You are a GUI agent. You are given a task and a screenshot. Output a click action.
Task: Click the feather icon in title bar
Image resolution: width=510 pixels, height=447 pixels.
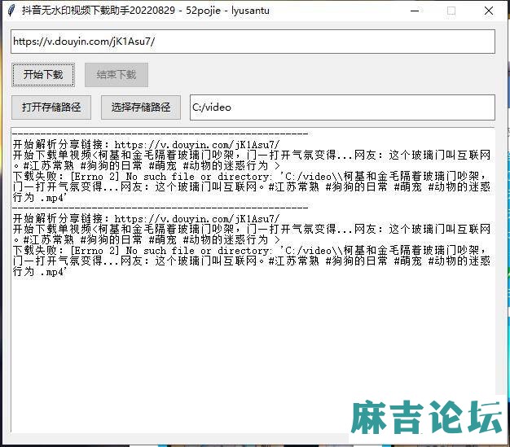[11, 11]
